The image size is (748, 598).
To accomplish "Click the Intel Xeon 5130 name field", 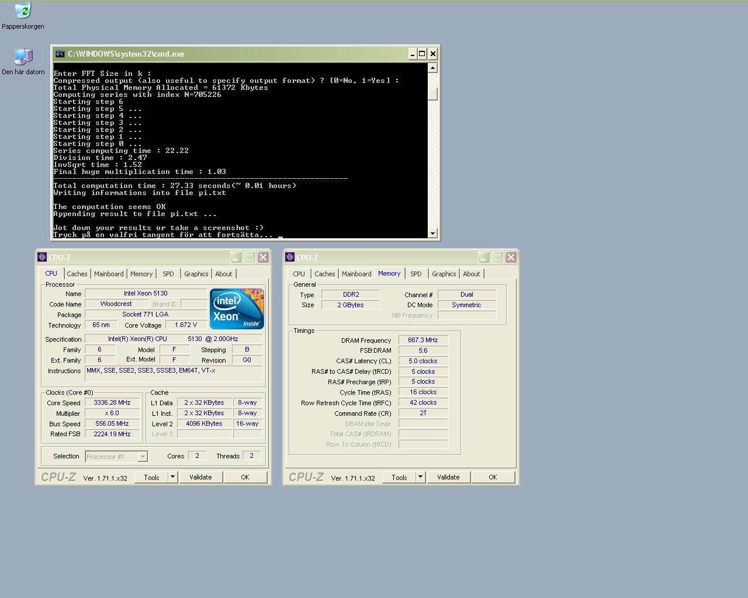I will click(x=146, y=293).
